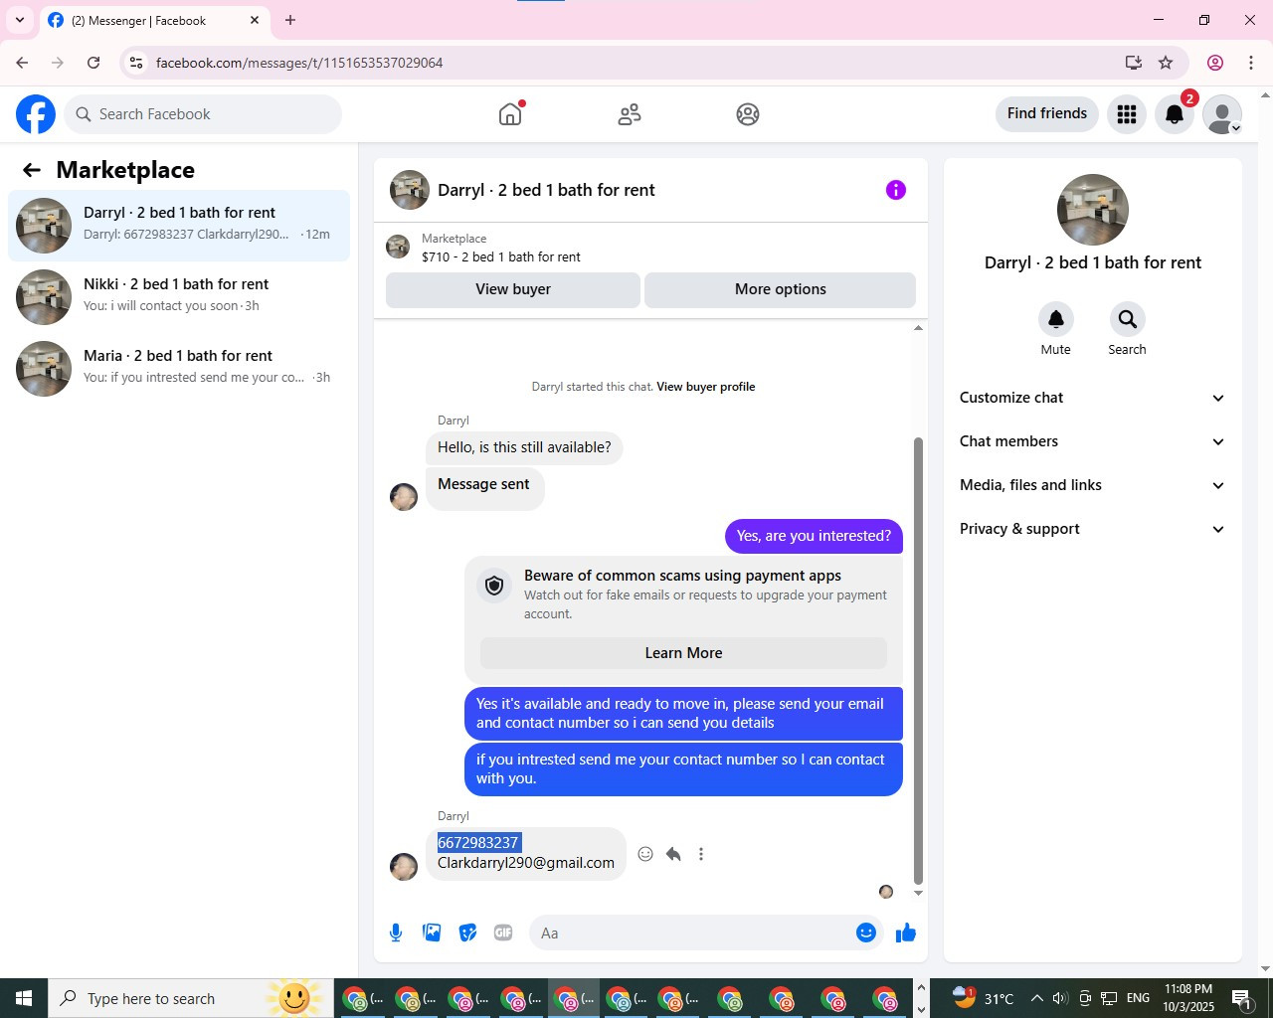Show hidden system tray icons chevron
The width and height of the screenshot is (1273, 1018).
point(1036,998)
